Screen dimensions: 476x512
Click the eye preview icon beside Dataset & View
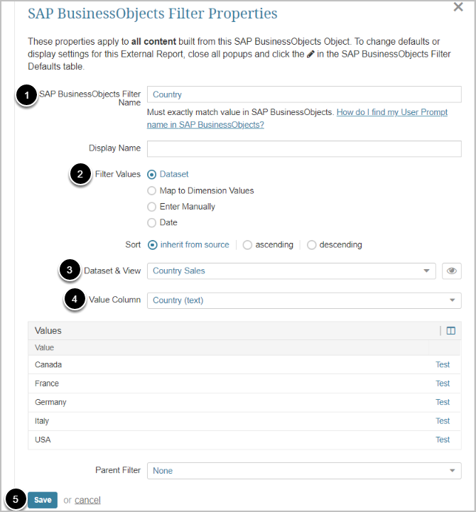pyautogui.click(x=451, y=271)
